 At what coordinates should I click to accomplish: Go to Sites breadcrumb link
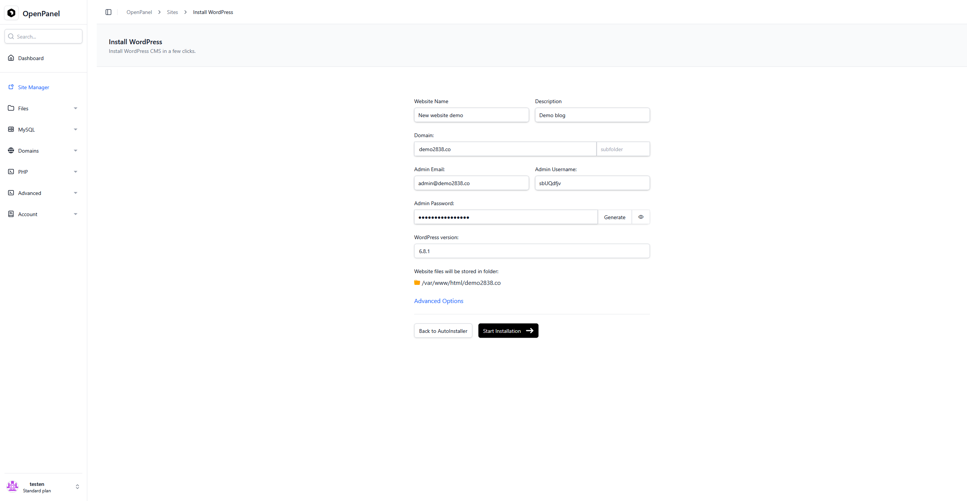click(172, 12)
